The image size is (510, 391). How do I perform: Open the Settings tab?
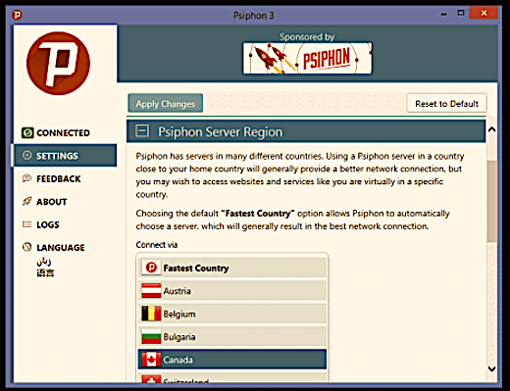[x=65, y=156]
